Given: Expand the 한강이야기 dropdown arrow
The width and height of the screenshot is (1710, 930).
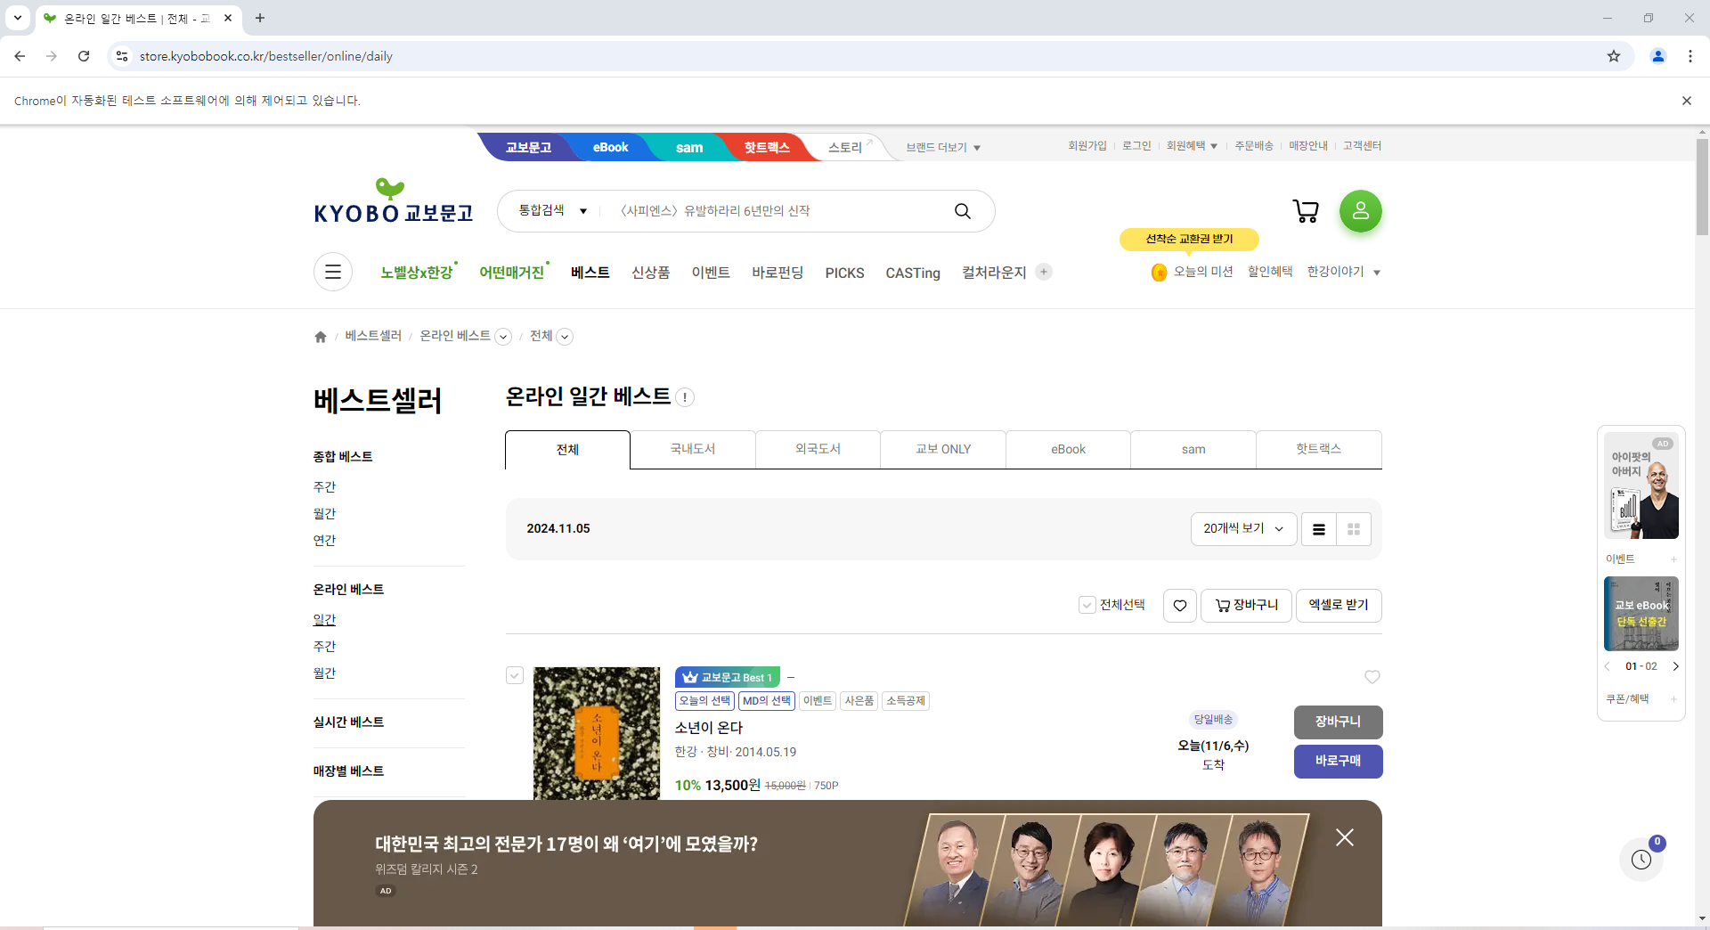Looking at the screenshot, I should [1377, 273].
